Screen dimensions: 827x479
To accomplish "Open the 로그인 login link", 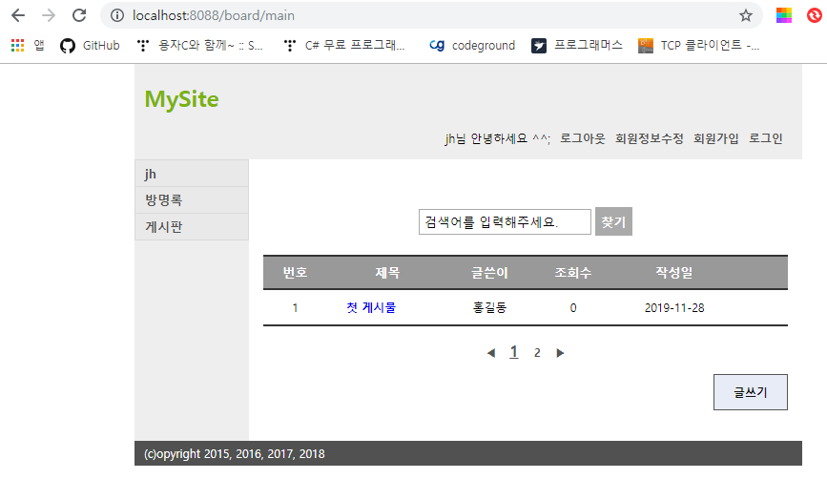I will (766, 138).
